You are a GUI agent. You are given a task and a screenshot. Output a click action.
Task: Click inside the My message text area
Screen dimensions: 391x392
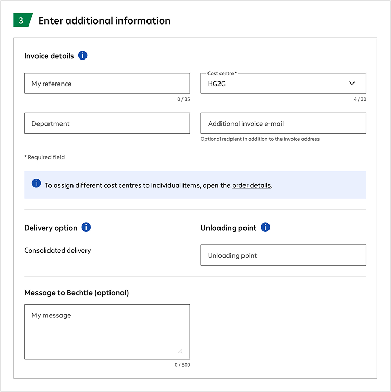click(107, 332)
